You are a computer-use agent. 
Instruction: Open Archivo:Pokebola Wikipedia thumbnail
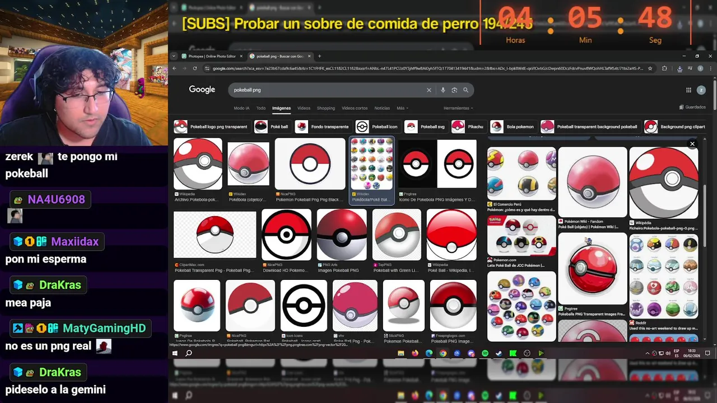198,164
